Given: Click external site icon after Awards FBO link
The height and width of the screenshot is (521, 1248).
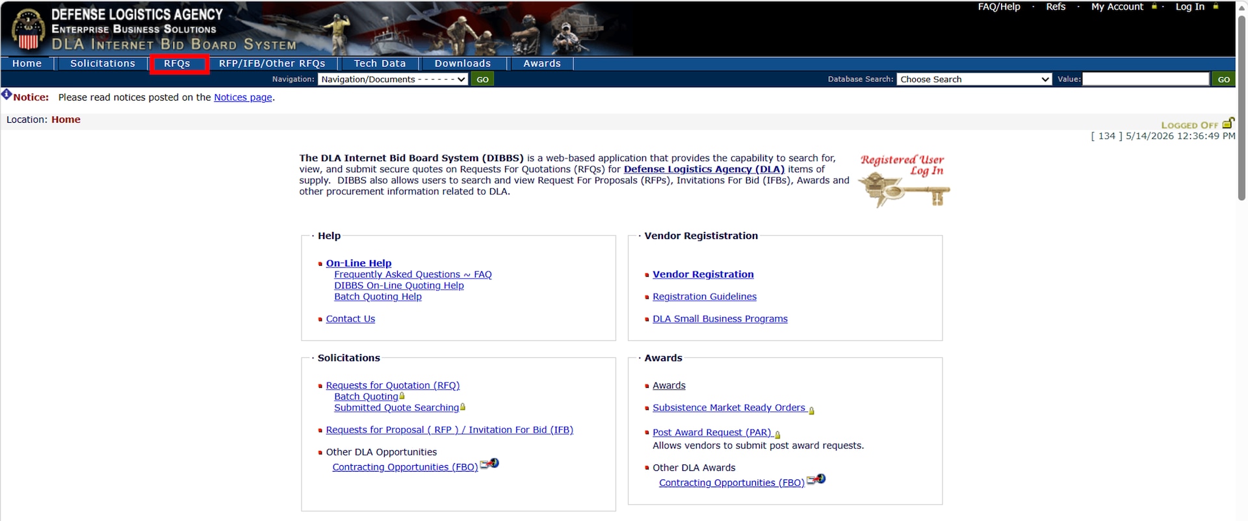Looking at the screenshot, I should coord(816,479).
